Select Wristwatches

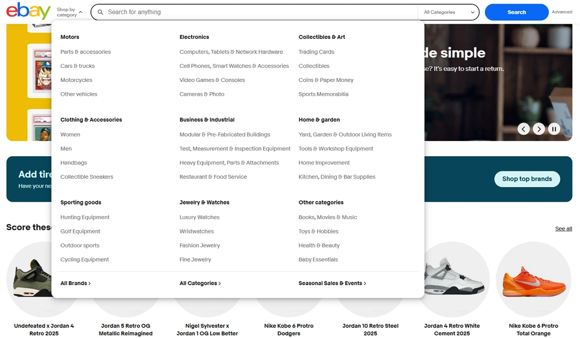(197, 231)
